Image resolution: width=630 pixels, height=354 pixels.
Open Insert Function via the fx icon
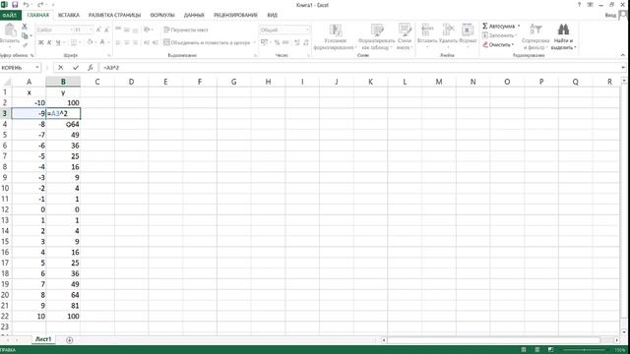tap(91, 68)
